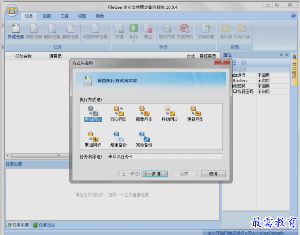Click Set Associated Task (设置关联任务) icon

click(x=95, y=31)
